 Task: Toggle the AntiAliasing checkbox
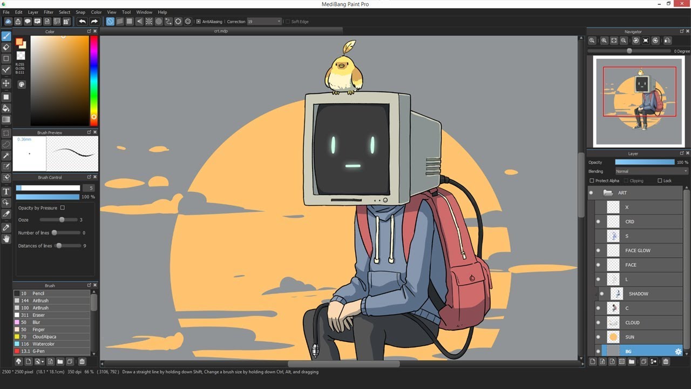click(198, 22)
